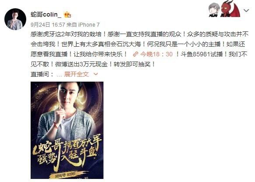Select the 直播间 label text
This screenshot has height=182, width=255.
click(40, 74)
